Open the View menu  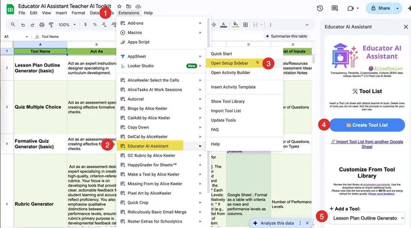[x=47, y=13]
